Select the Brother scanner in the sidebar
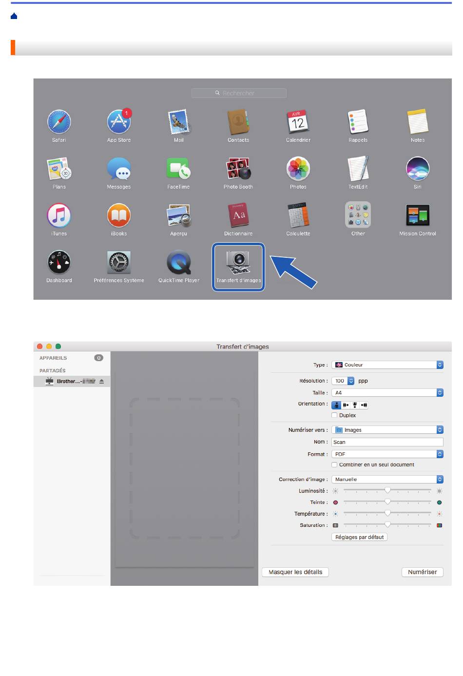This screenshot has width=463, height=676. click(72, 382)
